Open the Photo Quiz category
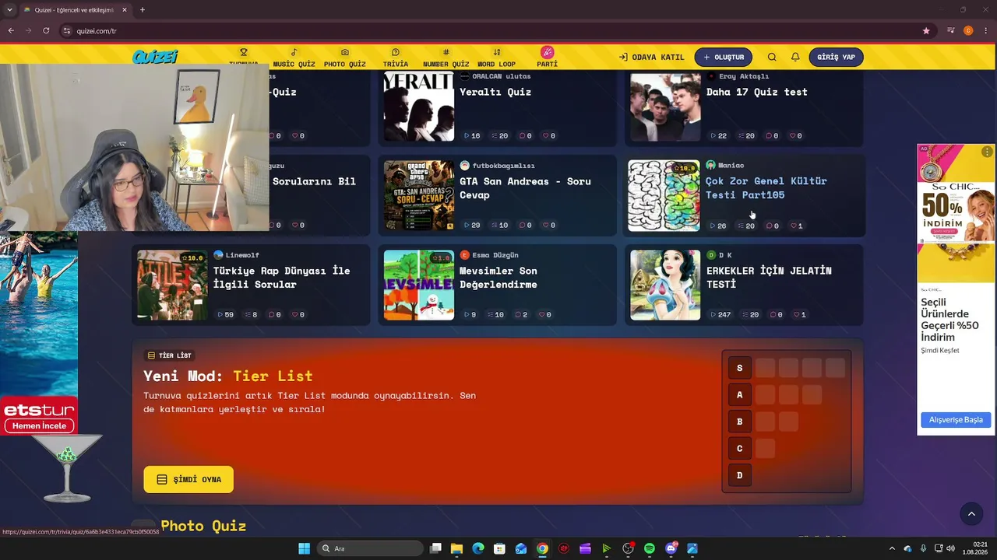 click(x=344, y=58)
